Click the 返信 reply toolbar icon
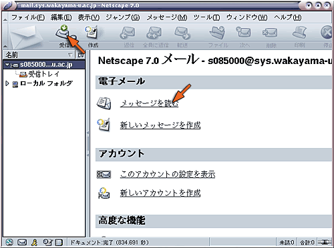Viewport: 334px width, 248px height. coord(128,33)
